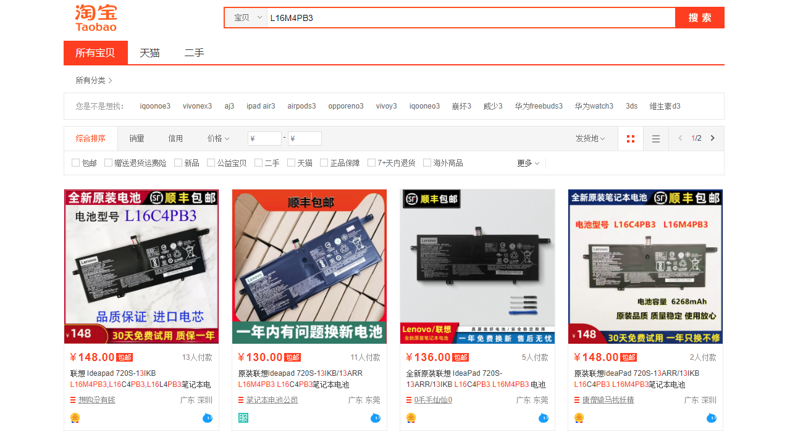The image size is (803, 432).
Task: Click gold medal seller badge under 想购没有钱
Action: click(x=75, y=418)
